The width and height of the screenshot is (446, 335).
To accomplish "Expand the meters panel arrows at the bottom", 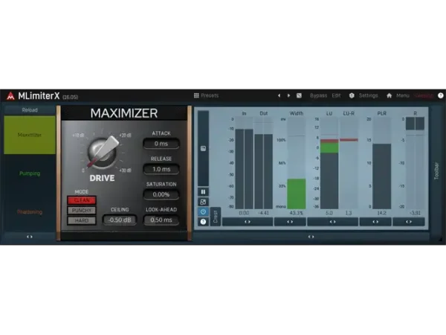I will (311, 237).
